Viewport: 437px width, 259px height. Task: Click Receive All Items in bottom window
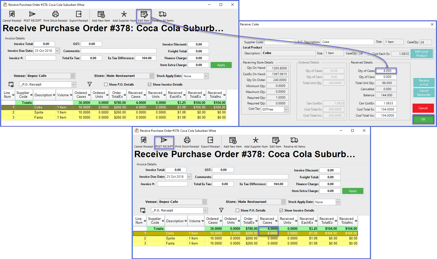[x=294, y=143]
